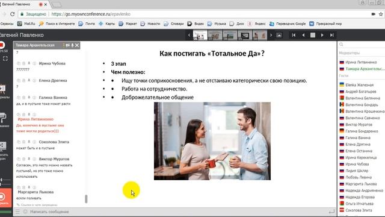Select the first slide thumbnail

point(200,35)
